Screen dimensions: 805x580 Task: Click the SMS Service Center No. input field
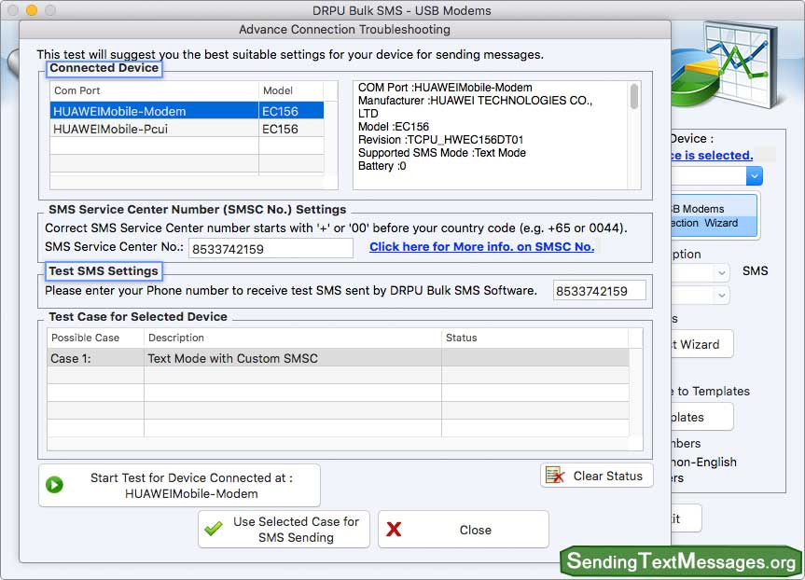(271, 249)
